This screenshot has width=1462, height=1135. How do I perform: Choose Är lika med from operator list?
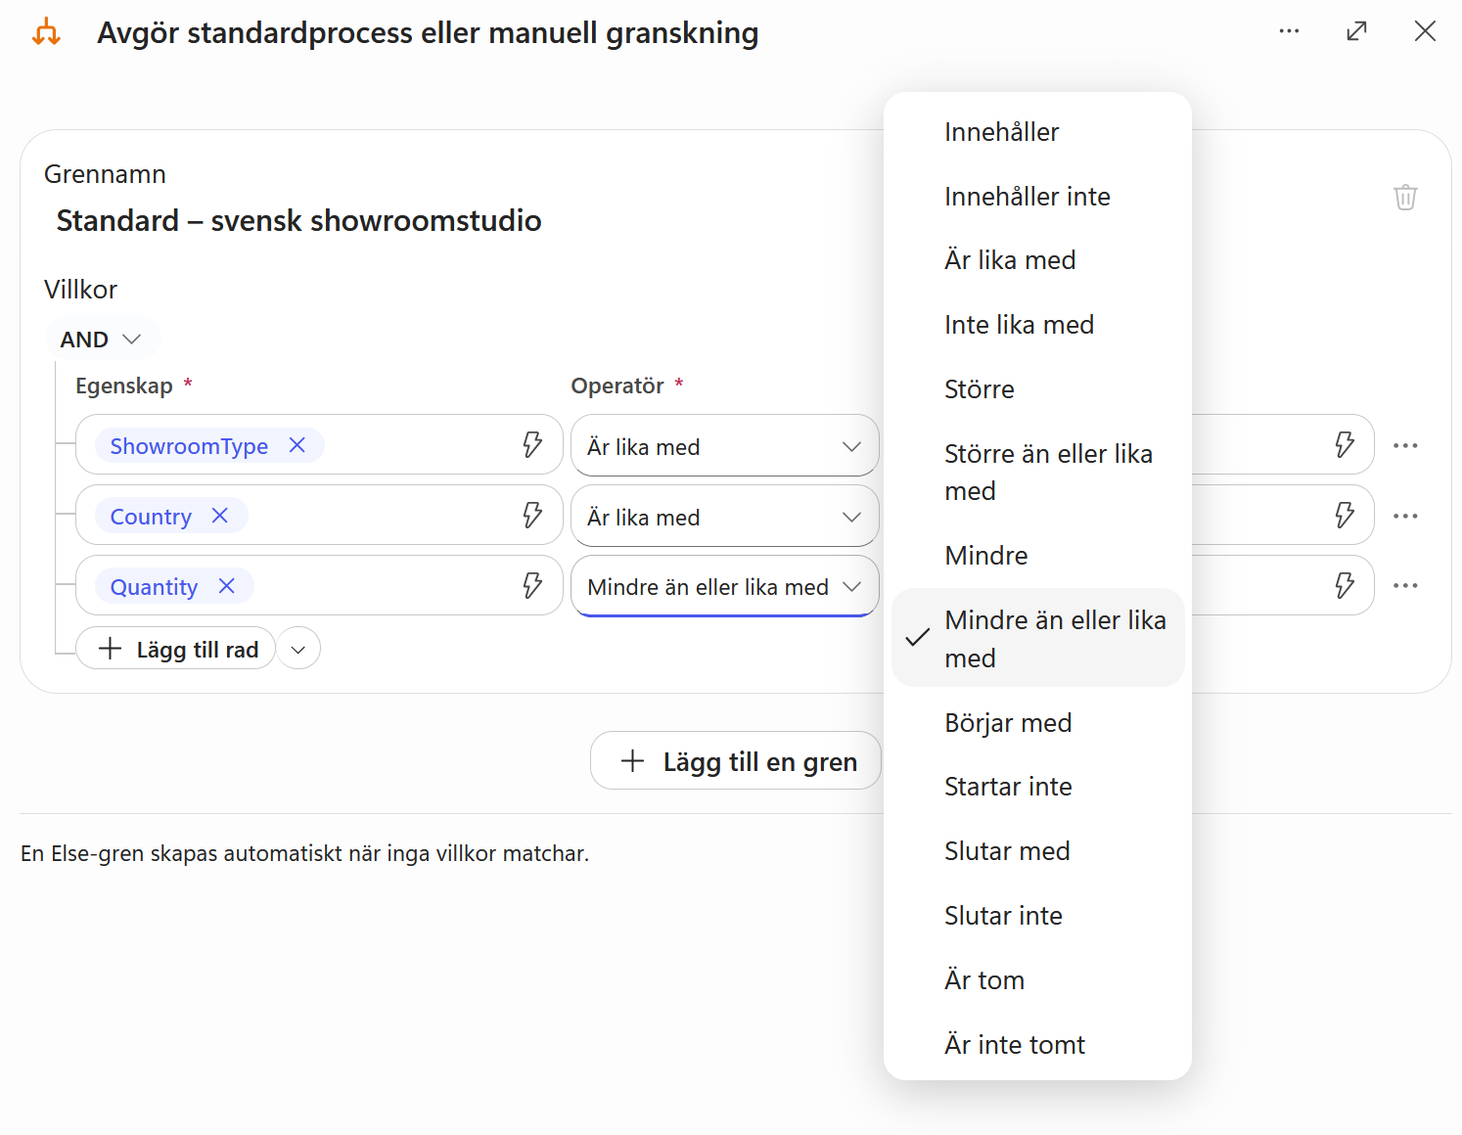coord(1037,260)
